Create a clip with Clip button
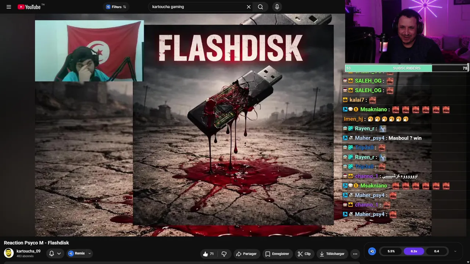The height and width of the screenshot is (264, 470). [304, 254]
